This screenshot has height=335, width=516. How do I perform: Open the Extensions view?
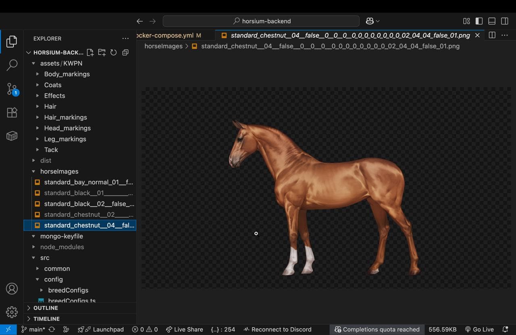pos(12,112)
